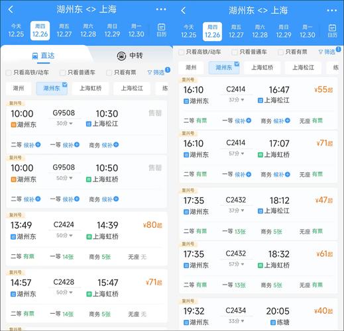344x331 pixels.
Task: Deselect 湖州东 station chip on left screen
Action: pos(52,89)
